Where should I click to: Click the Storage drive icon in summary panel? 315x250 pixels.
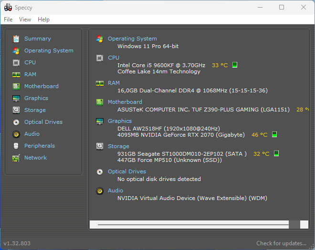(100, 147)
